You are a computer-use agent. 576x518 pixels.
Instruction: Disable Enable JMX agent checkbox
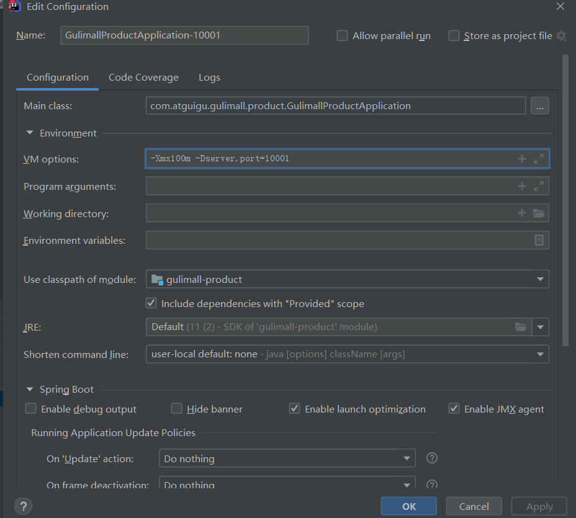pos(454,409)
